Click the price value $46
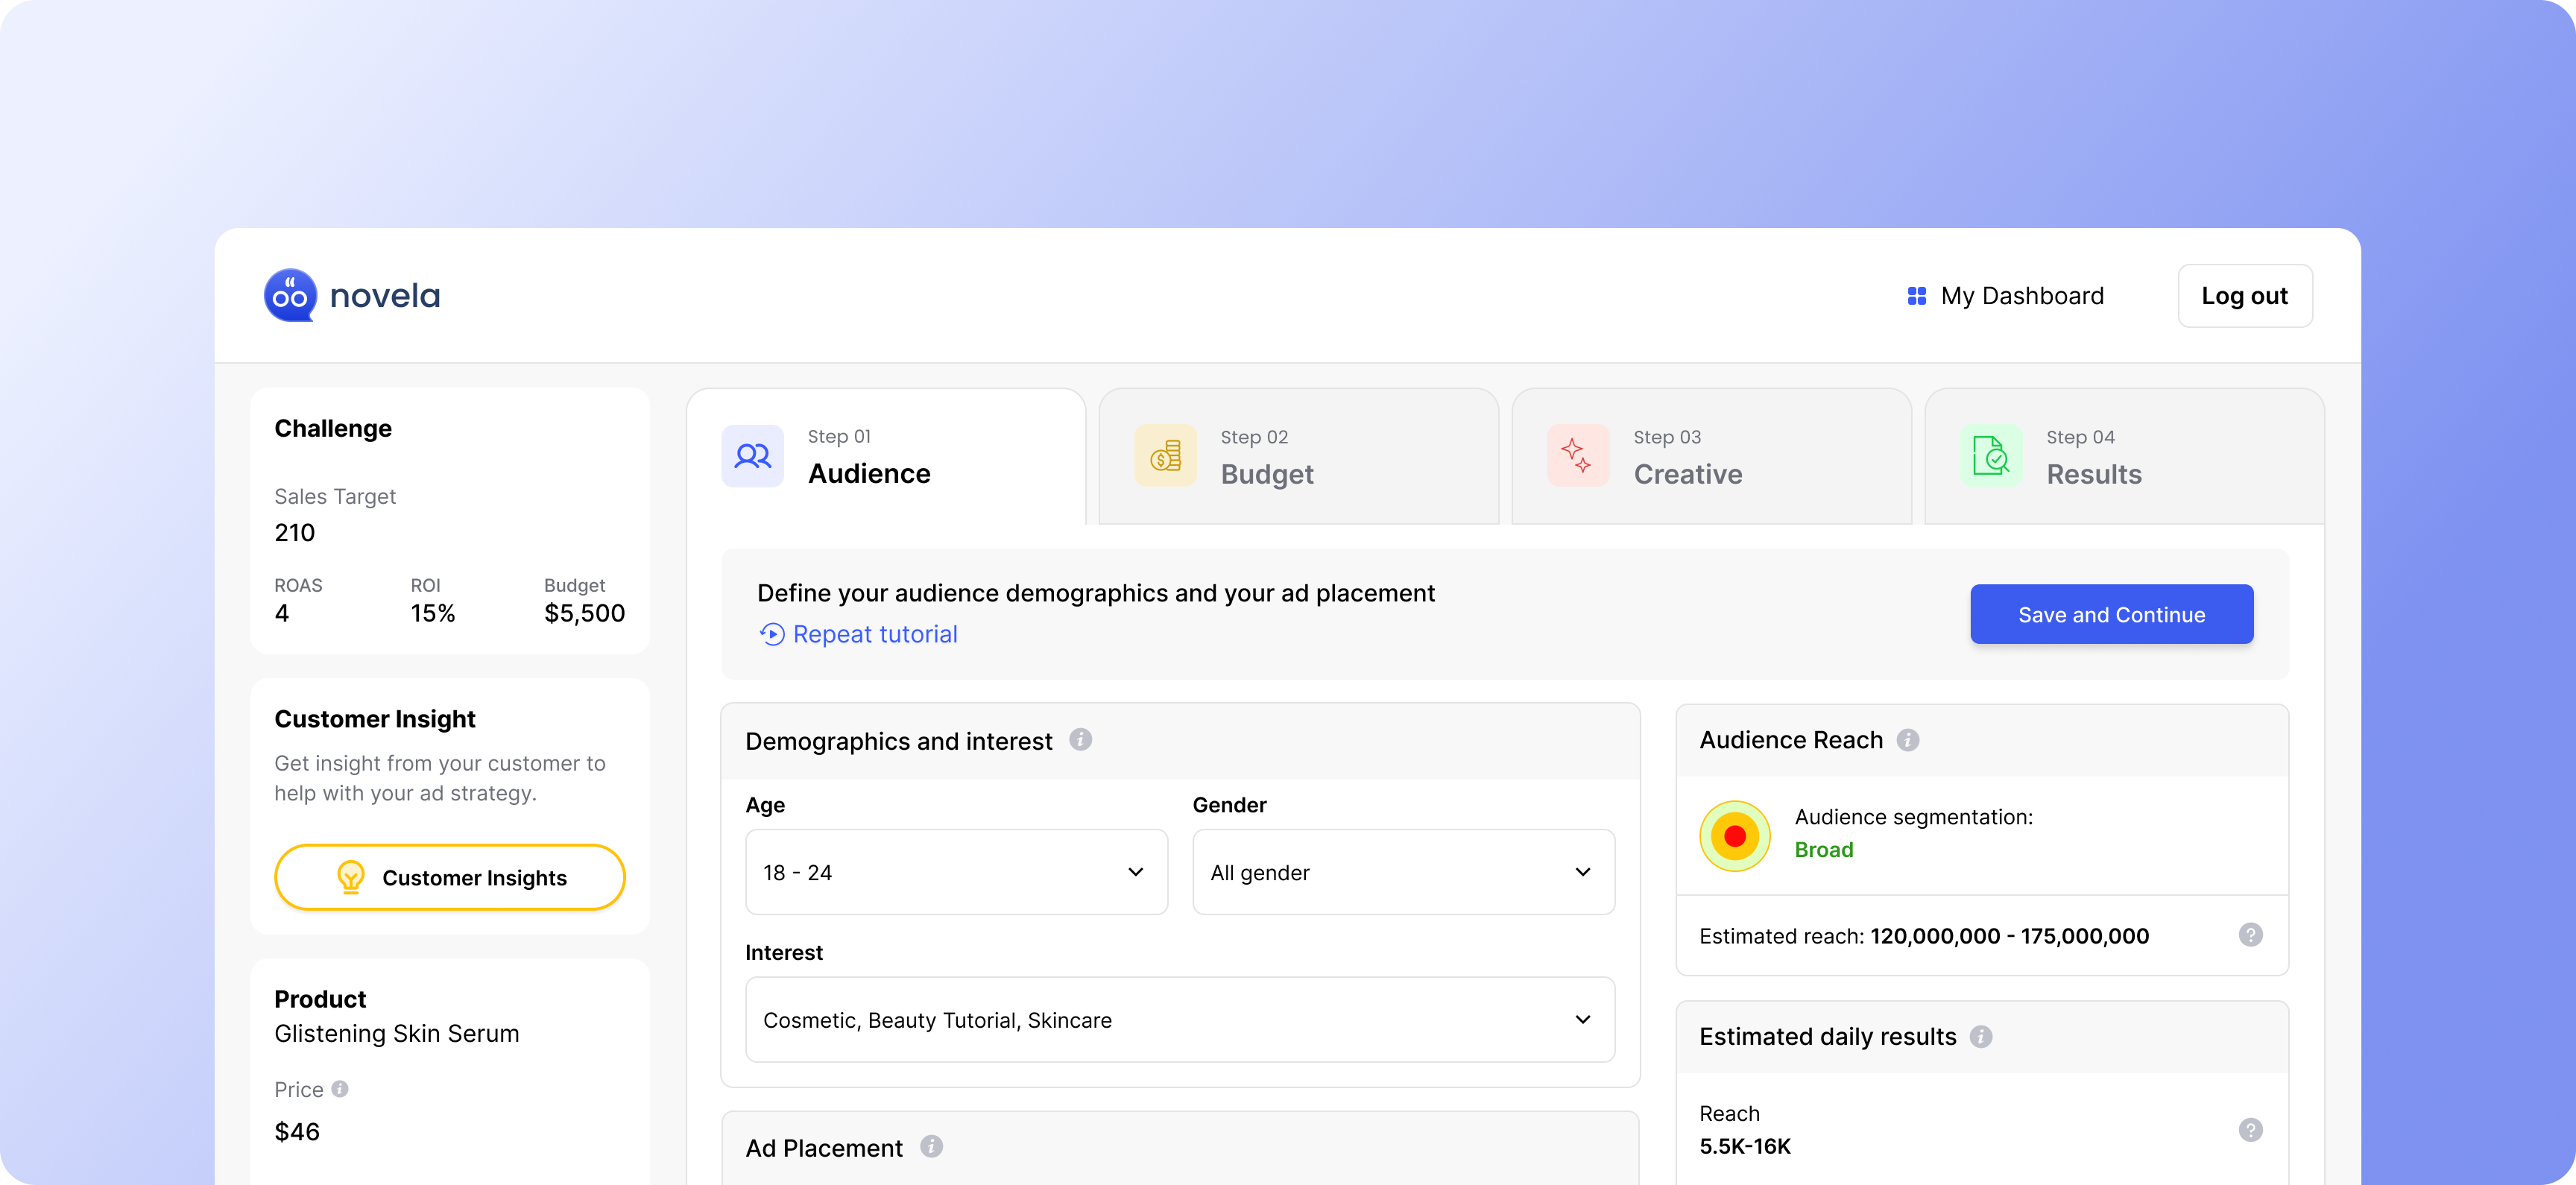The height and width of the screenshot is (1185, 2576). [297, 1132]
